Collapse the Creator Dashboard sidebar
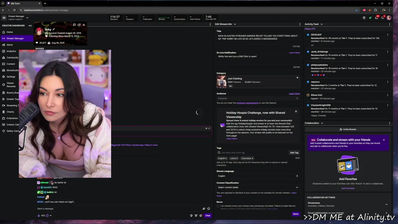This screenshot has width=398, height=224. 30,26
